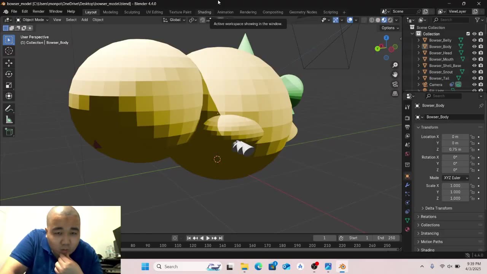Toggle visibility of Bowser_Tail
This screenshot has height=274, width=487.
pos(474,78)
